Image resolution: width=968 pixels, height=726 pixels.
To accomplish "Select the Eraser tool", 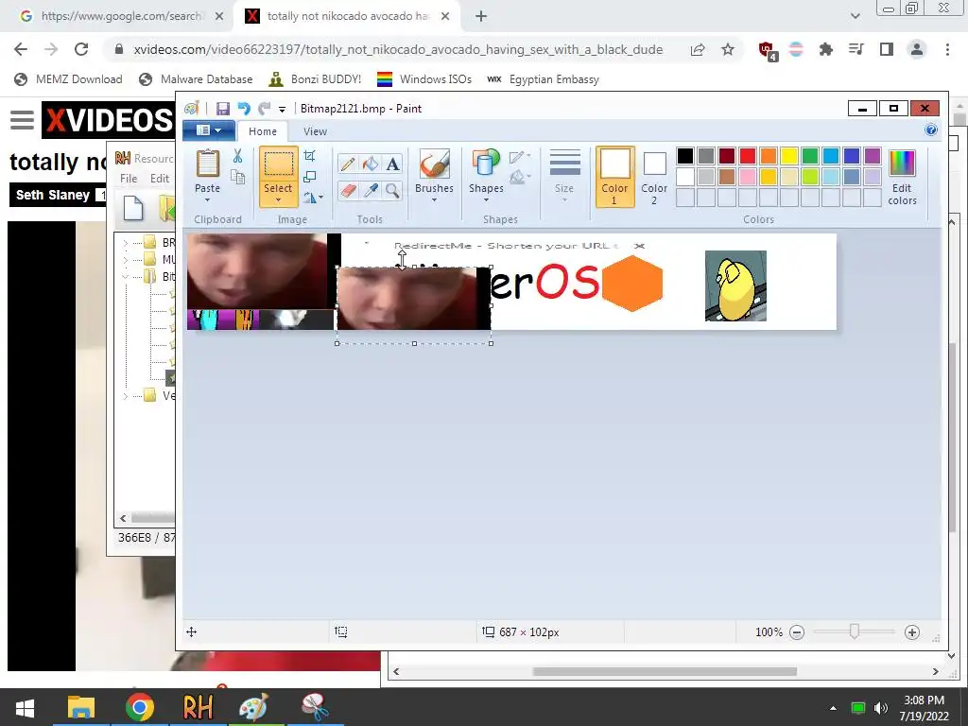I will tap(348, 190).
